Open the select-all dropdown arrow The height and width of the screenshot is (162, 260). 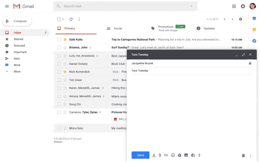click(x=63, y=19)
